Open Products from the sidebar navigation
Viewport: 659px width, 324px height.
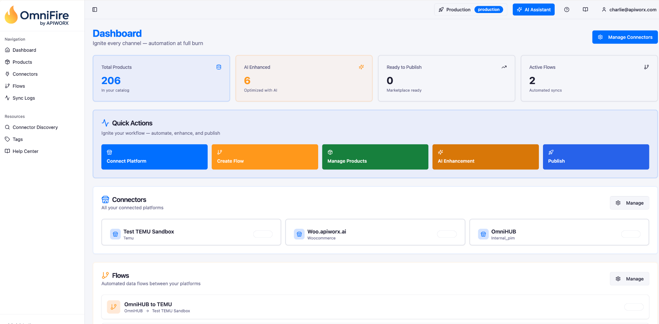(x=22, y=62)
